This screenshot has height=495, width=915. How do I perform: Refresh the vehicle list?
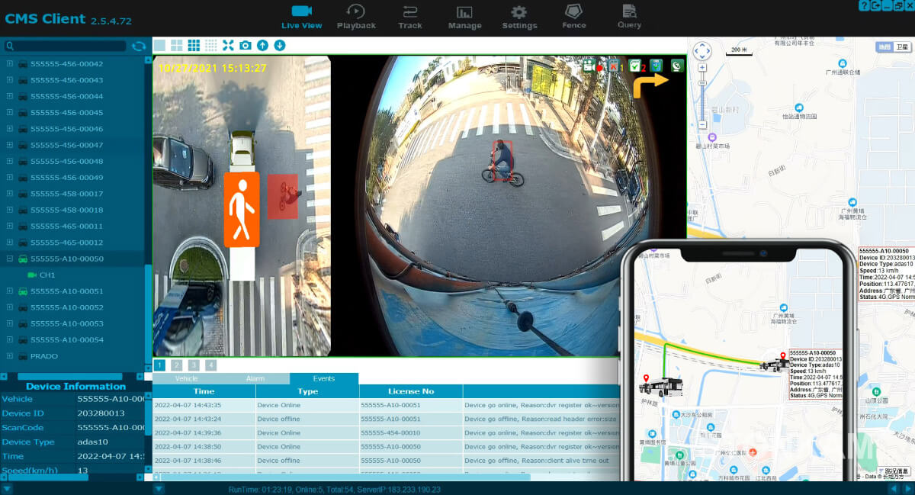pos(139,47)
